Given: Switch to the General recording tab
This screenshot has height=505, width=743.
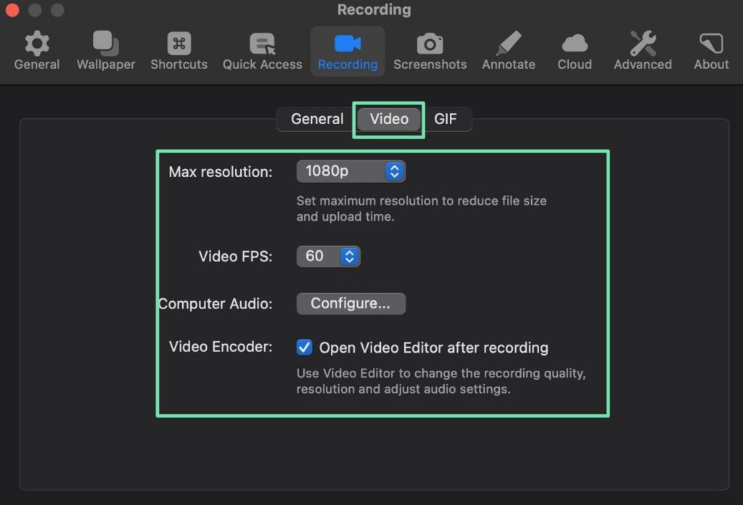Looking at the screenshot, I should point(317,119).
